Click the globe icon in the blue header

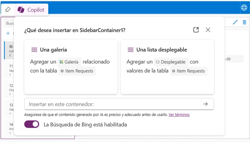click(x=244, y=7)
